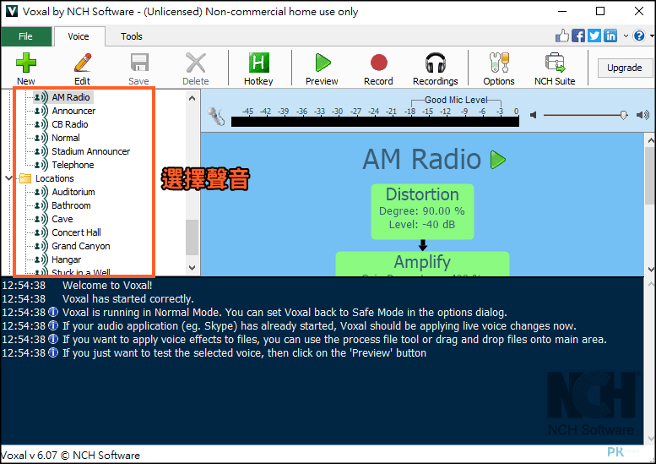Image resolution: width=656 pixels, height=464 pixels.
Task: Open the social share dropdown arrow
Action: point(626,36)
